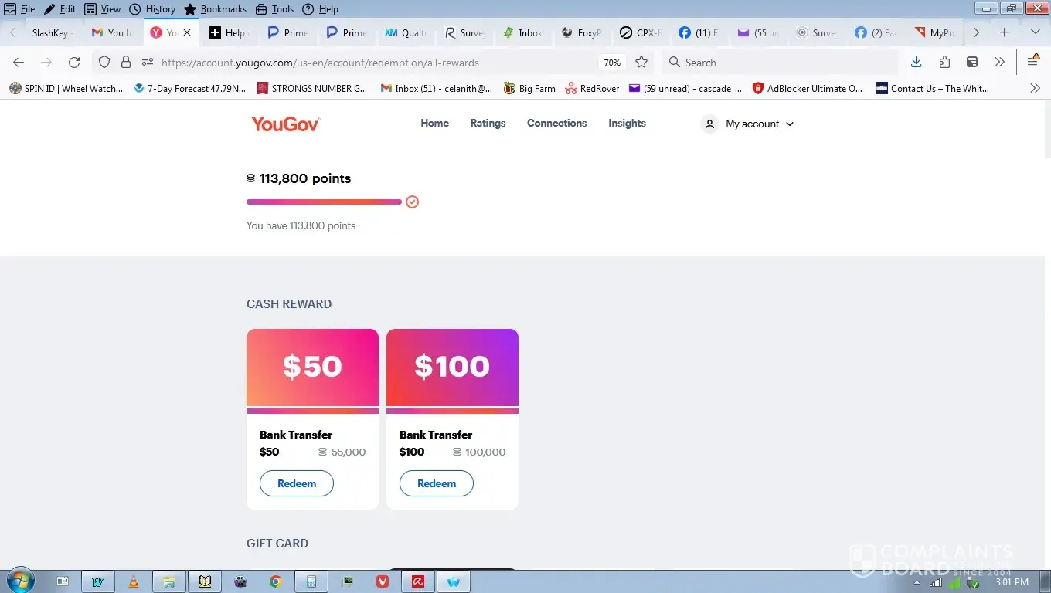This screenshot has width=1051, height=593.
Task: Open the Help menu
Action: point(321,9)
